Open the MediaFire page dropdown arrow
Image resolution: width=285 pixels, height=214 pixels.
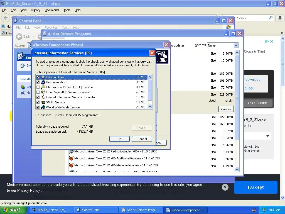[268, 136]
